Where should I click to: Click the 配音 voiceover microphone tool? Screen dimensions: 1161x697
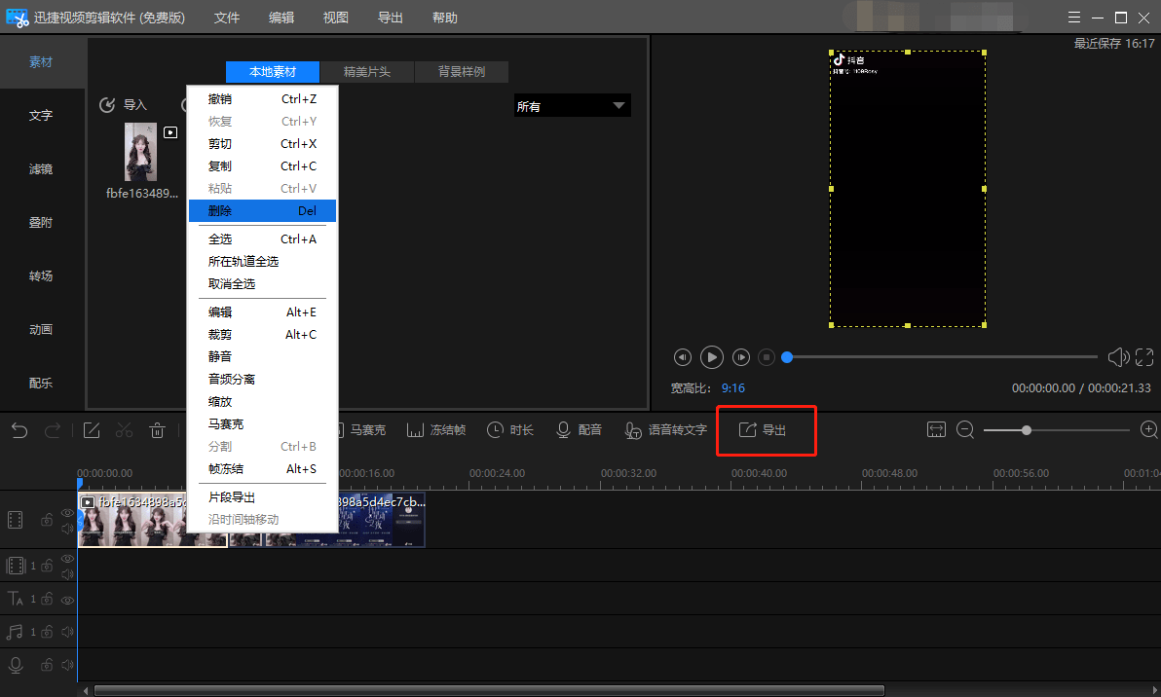pyautogui.click(x=579, y=430)
